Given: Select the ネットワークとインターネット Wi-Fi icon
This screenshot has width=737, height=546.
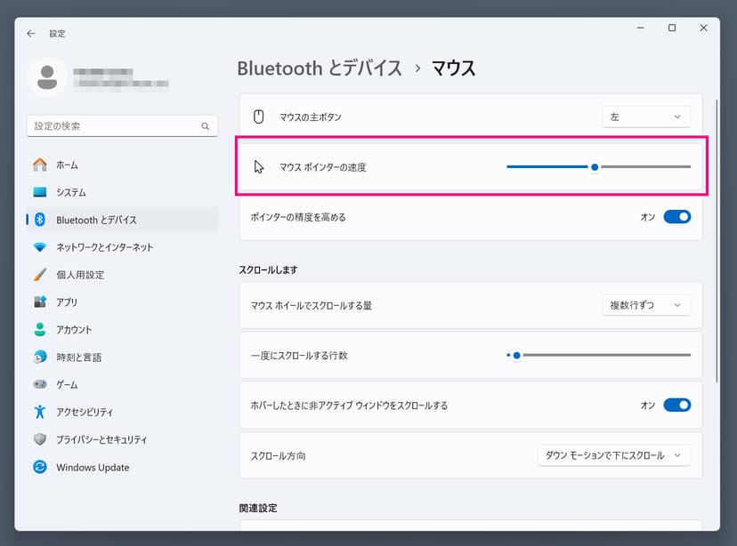Looking at the screenshot, I should 40,247.
